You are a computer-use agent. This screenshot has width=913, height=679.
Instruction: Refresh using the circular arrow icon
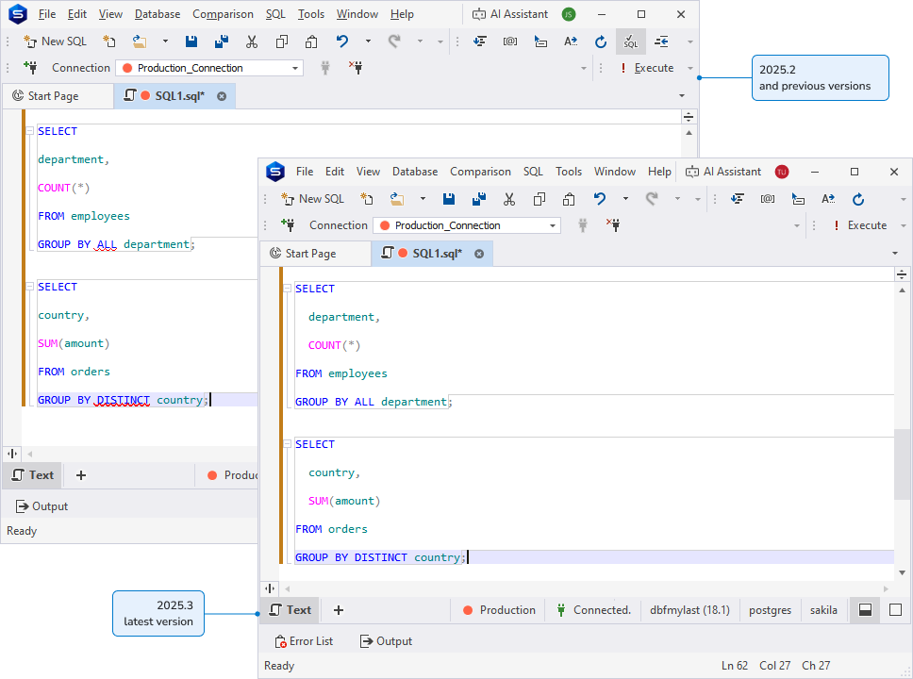858,199
